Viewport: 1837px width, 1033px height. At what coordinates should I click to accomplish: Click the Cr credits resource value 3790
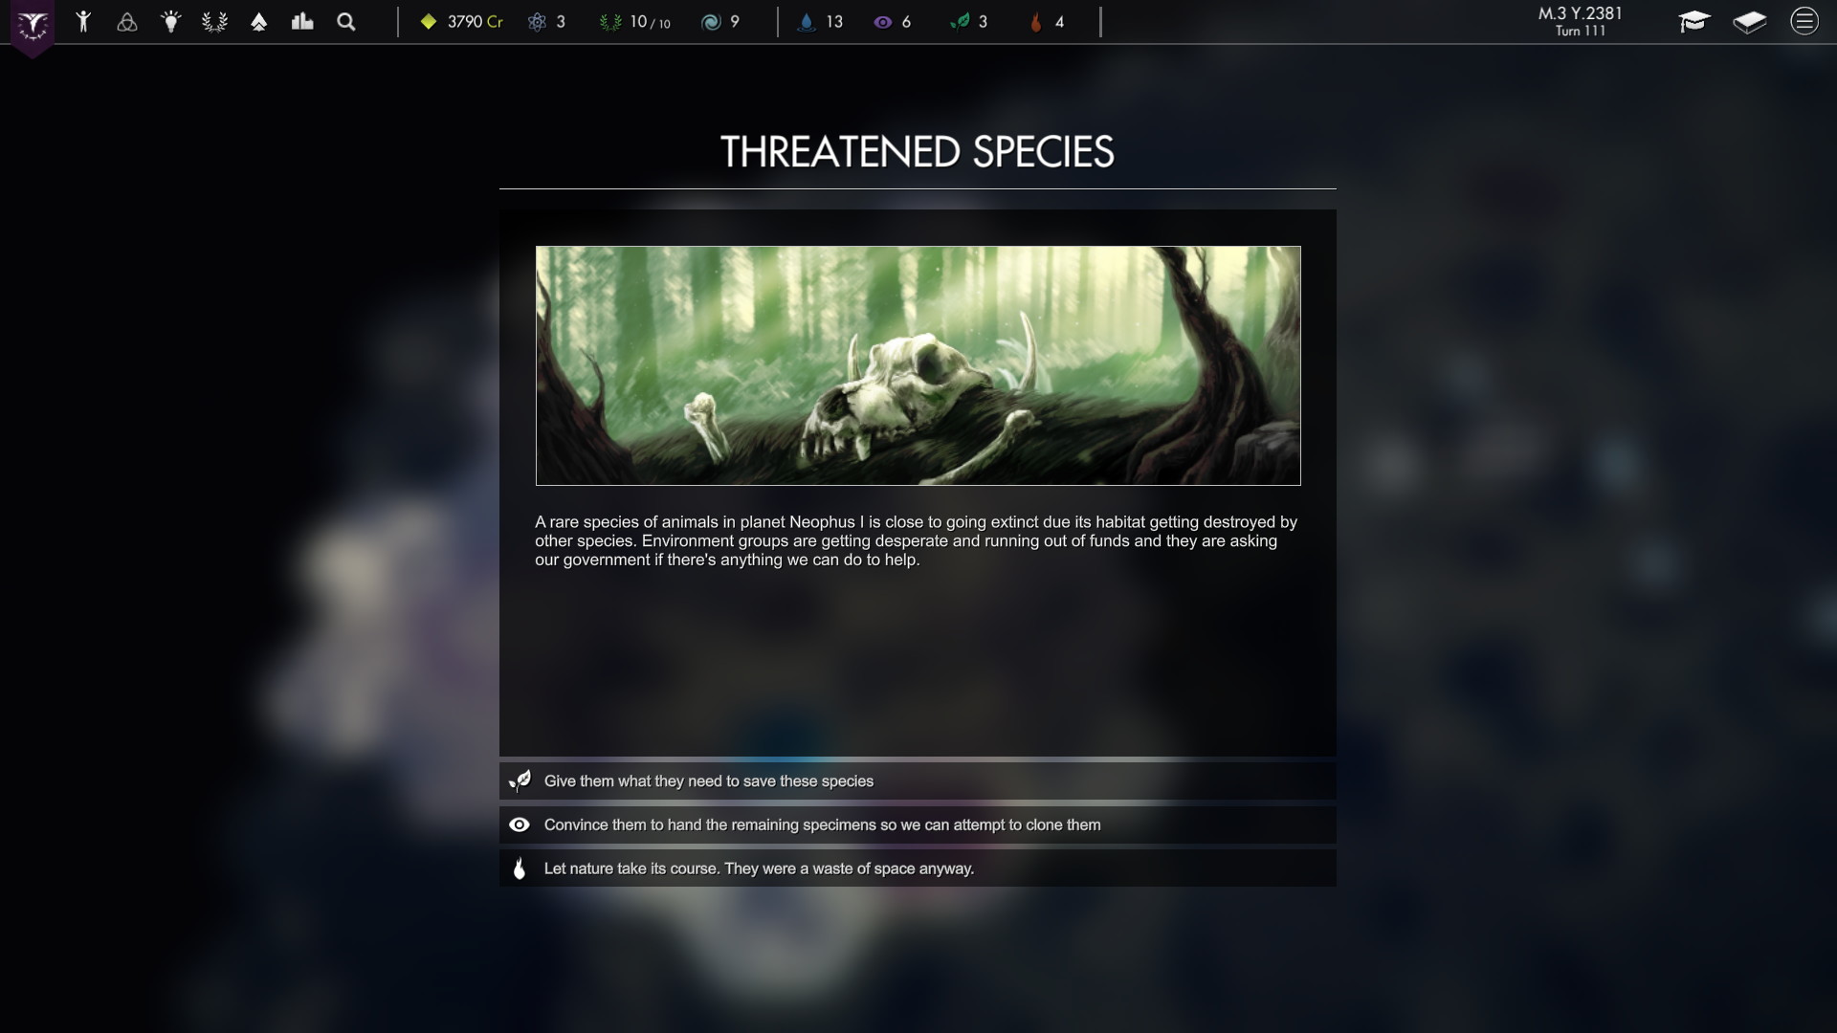468,21
